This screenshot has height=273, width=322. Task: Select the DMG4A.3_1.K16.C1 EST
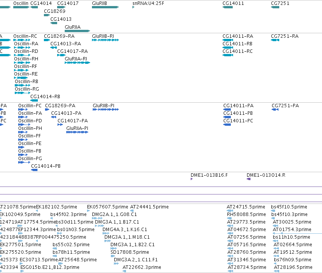[x=106, y=233]
